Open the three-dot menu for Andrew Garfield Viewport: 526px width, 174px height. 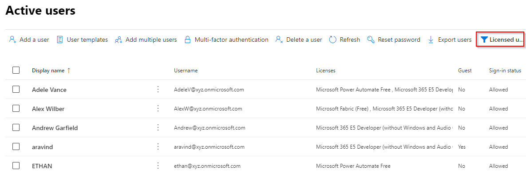[158, 128]
